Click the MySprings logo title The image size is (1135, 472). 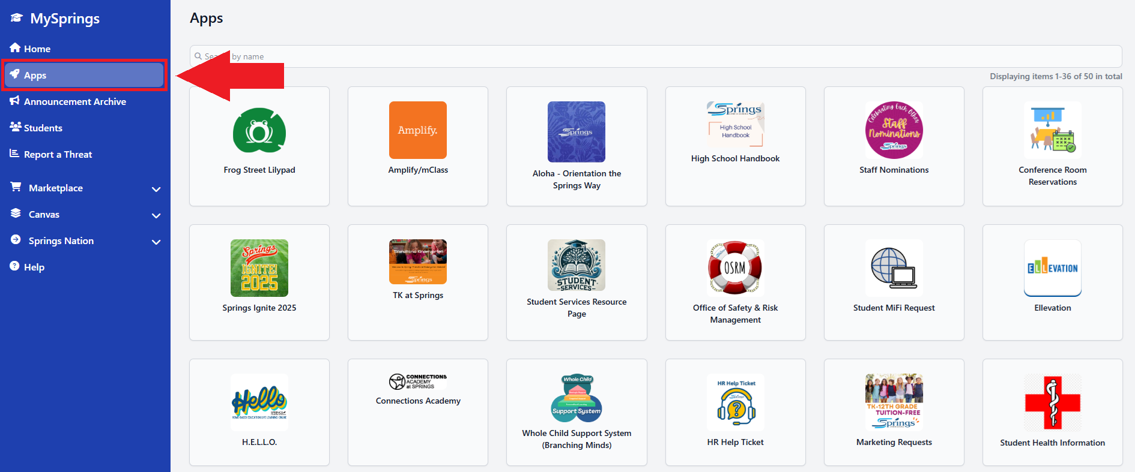point(64,19)
